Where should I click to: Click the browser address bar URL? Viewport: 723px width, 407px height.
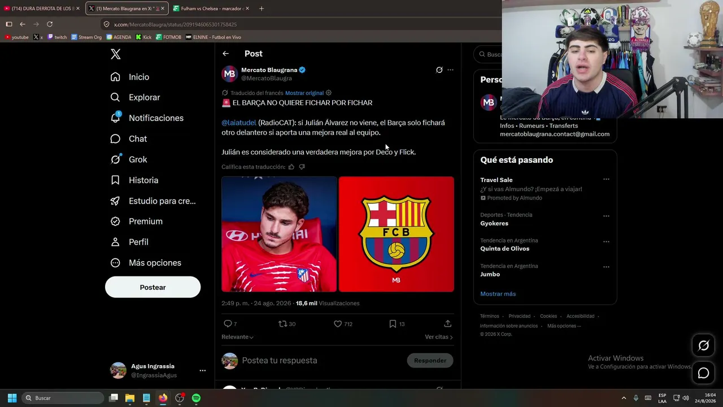tap(175, 24)
